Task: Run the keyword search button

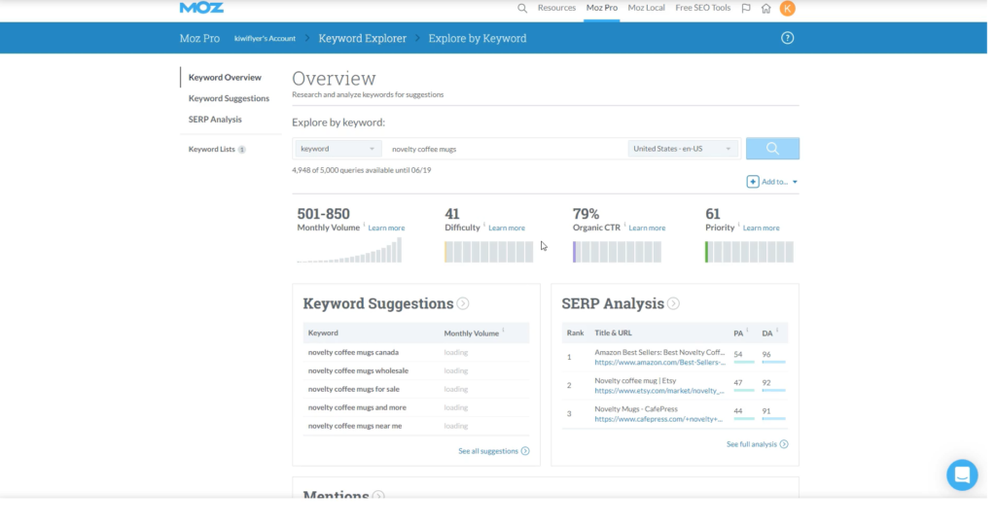Action: pyautogui.click(x=772, y=149)
